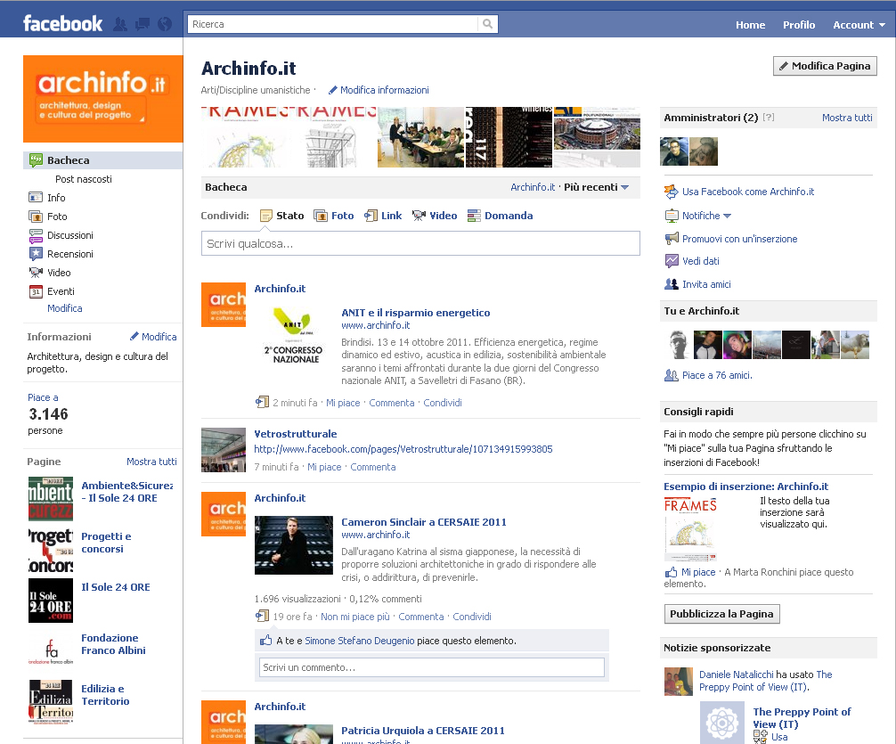
Task: Click Condividi under ANIT post
Action: pyautogui.click(x=443, y=403)
